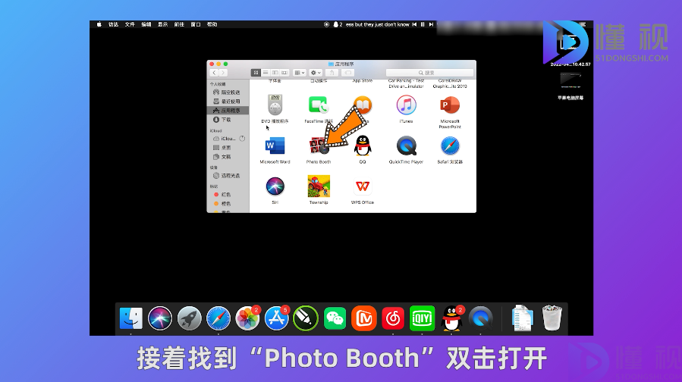Viewport: 682px width, 382px height.
Task: Select 隔空投送 in the sidebar
Action: point(227,92)
